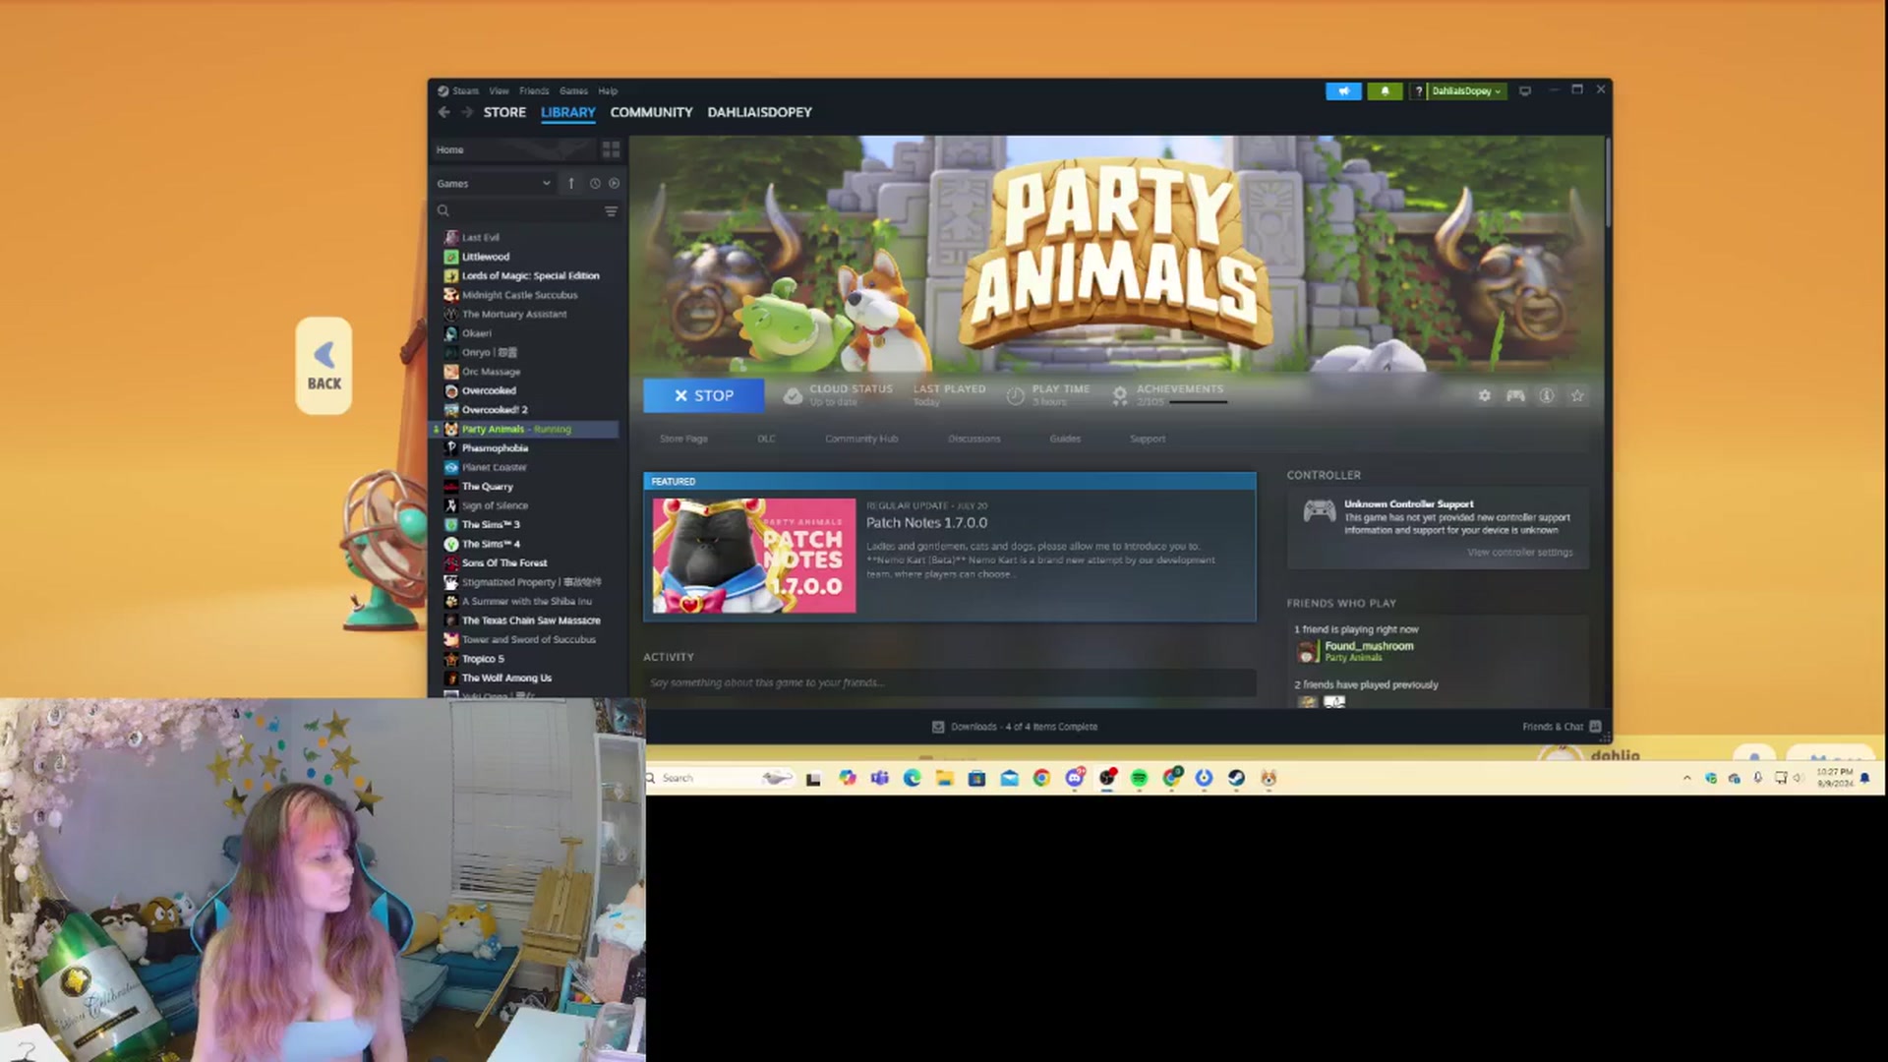Add Party Animals to favorites star
The width and height of the screenshot is (1888, 1062).
[1577, 395]
